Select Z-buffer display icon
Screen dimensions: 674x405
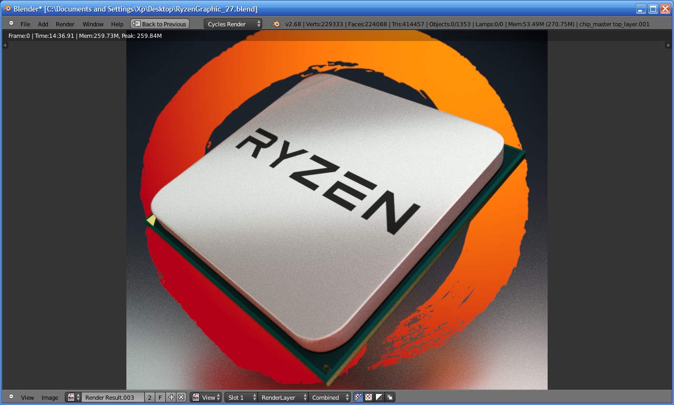[x=390, y=397]
